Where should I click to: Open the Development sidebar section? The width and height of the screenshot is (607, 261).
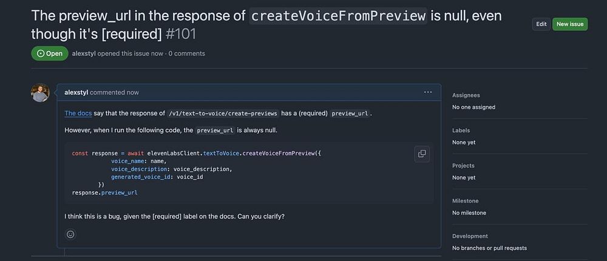[470, 236]
